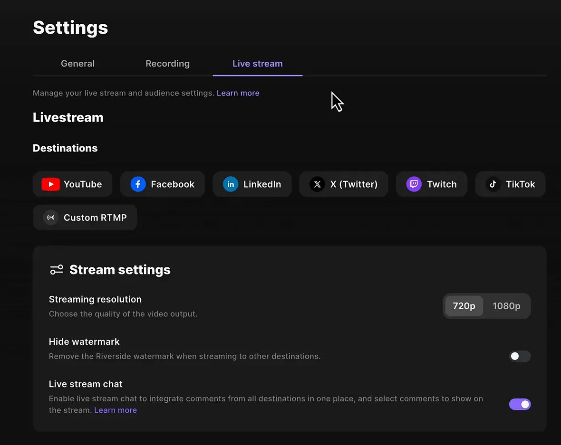Select 720p on the resolution control
The image size is (561, 445).
464,306
